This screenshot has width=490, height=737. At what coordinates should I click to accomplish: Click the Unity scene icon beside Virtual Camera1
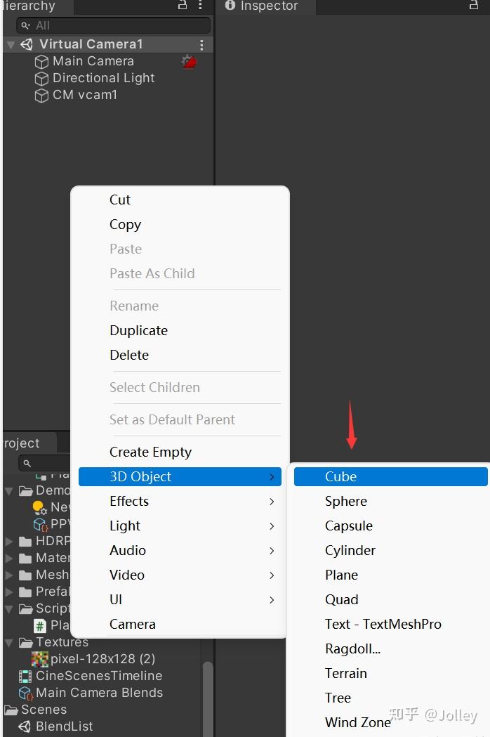click(x=27, y=44)
